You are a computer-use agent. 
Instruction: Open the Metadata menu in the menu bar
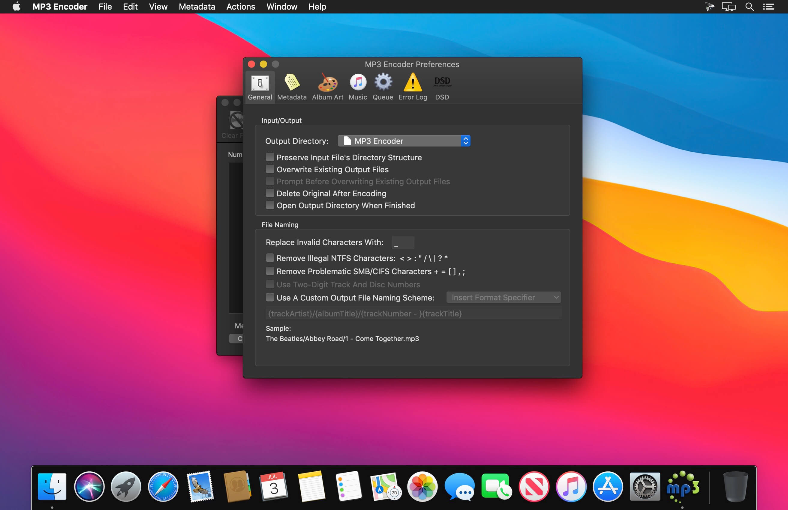coord(197,7)
